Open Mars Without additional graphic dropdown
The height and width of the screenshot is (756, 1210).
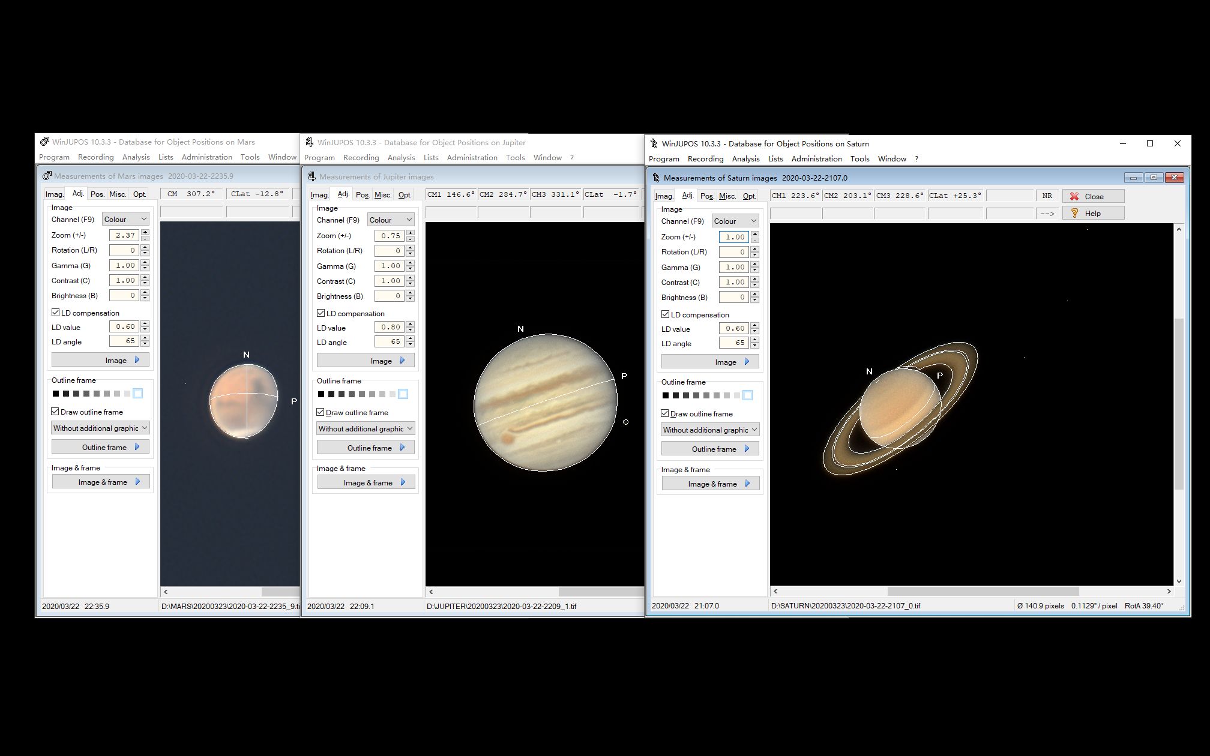pos(101,428)
